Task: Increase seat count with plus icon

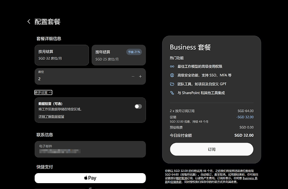Action: 140,77
